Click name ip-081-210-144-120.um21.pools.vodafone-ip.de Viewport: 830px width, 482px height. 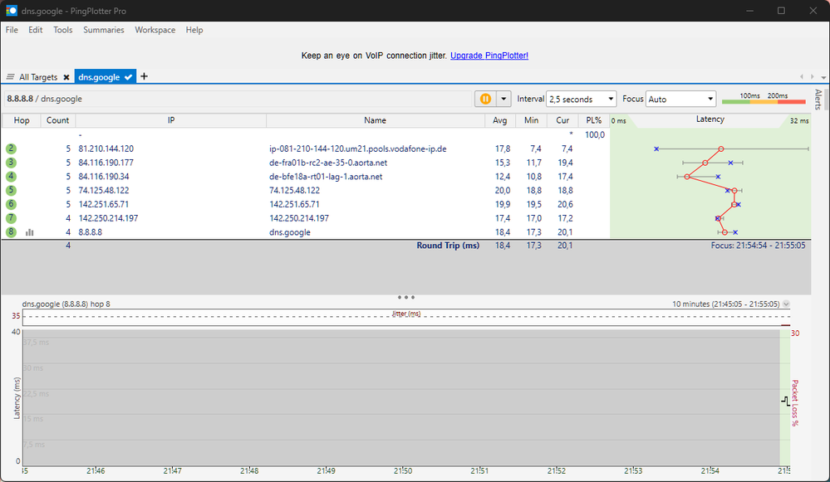(358, 149)
